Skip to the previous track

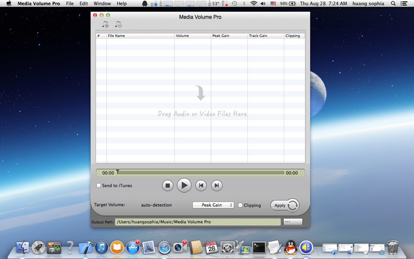tap(201, 185)
